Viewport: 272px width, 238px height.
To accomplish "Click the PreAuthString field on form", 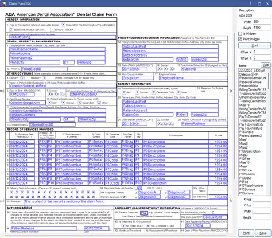I will tap(63, 37).
